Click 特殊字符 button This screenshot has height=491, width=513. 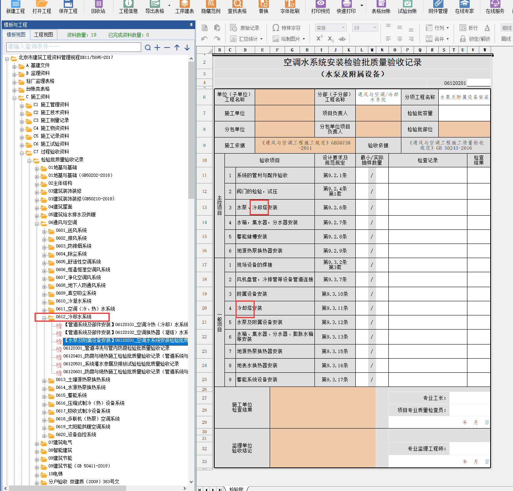click(286, 28)
